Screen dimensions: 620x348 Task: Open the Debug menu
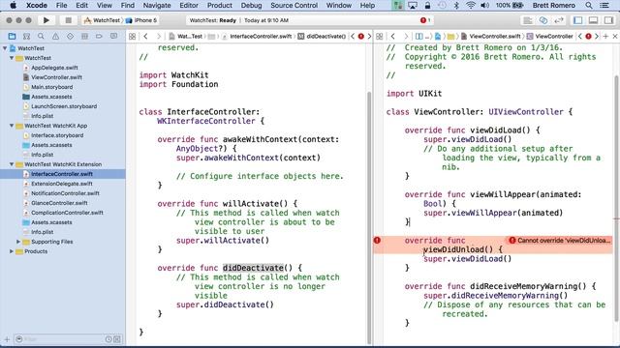pos(251,6)
